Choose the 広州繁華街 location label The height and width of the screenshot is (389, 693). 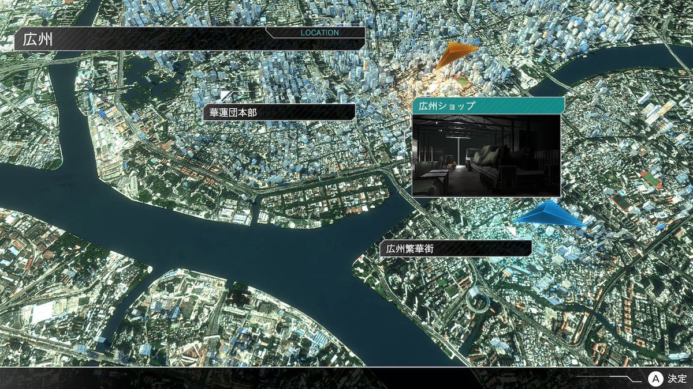pyautogui.click(x=456, y=248)
